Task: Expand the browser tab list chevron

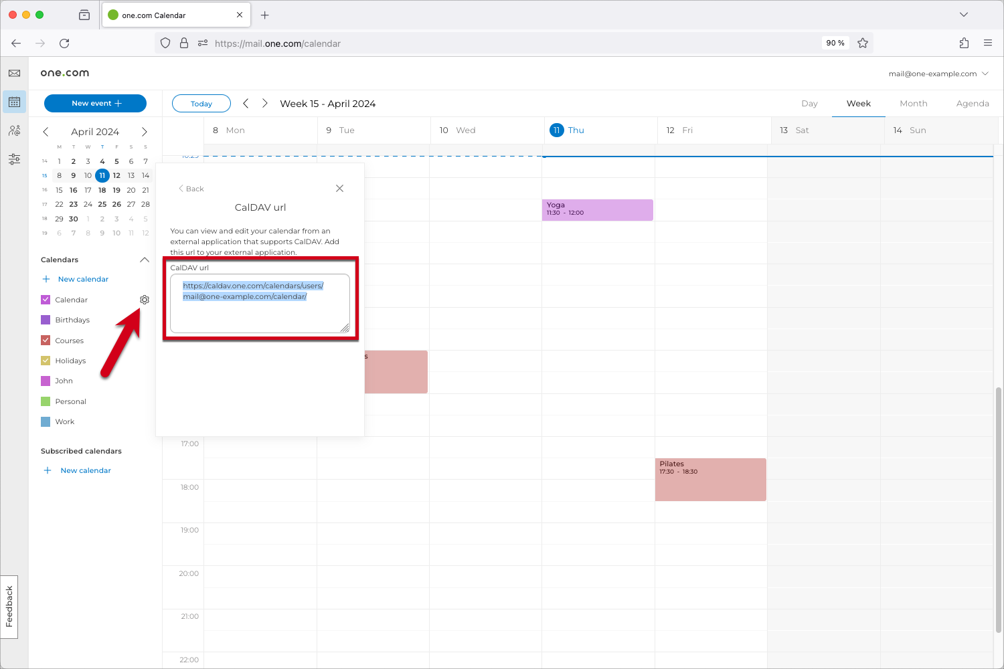Action: pyautogui.click(x=963, y=14)
